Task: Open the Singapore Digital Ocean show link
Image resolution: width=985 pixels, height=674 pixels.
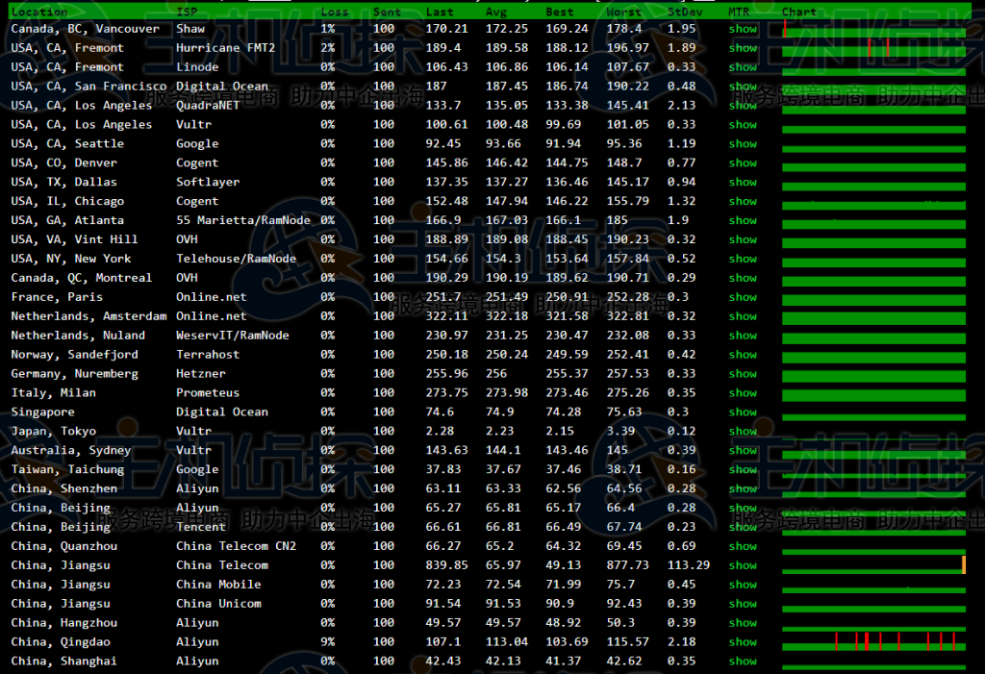Action: click(743, 412)
